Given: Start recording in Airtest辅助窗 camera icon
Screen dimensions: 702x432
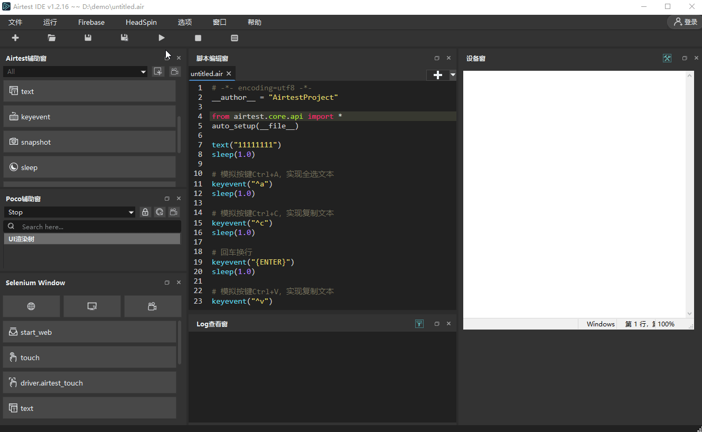Looking at the screenshot, I should click(175, 72).
